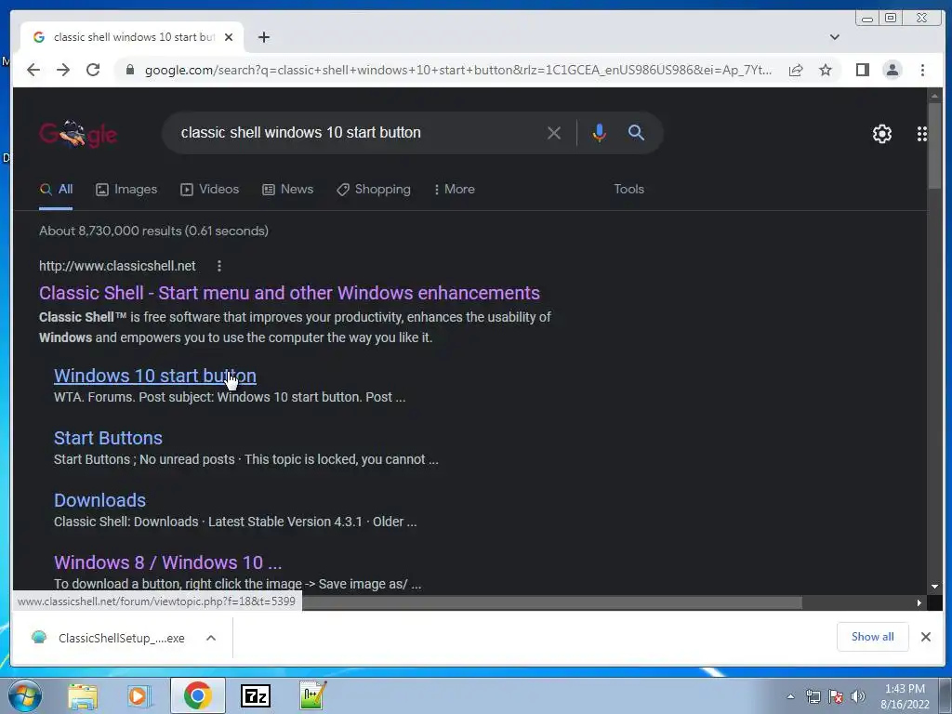Image resolution: width=952 pixels, height=714 pixels.
Task: Open Windows Explorer from the taskbar
Action: [83, 696]
